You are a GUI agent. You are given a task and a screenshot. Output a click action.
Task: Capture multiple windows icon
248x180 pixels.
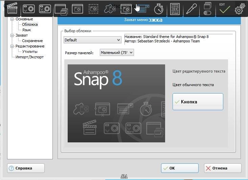tap(61, 9)
